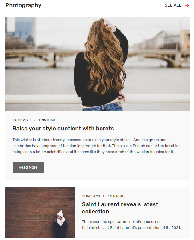Viewport: 194px width, 240px height.
Task: Click the Read More button
Action: 28,167
